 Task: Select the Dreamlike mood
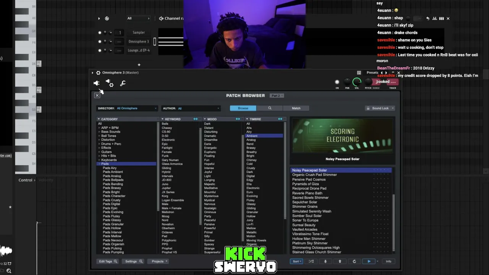click(210, 140)
